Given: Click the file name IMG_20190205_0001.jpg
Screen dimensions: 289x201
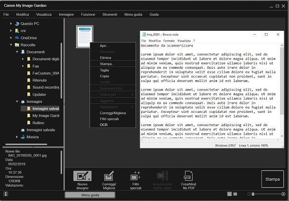Looking at the screenshot, I should 27,155.
